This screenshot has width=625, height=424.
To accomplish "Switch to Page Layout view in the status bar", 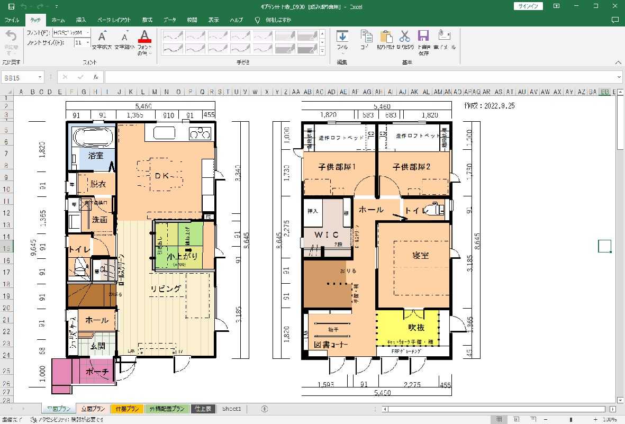I will tap(516, 419).
